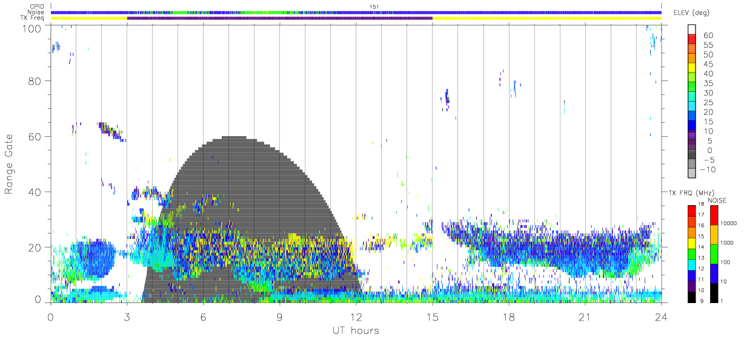Pick the cyan TX FRQ swatch between 12 and 13
Image resolution: width=744 pixels, height=343 pixels.
pos(691,265)
